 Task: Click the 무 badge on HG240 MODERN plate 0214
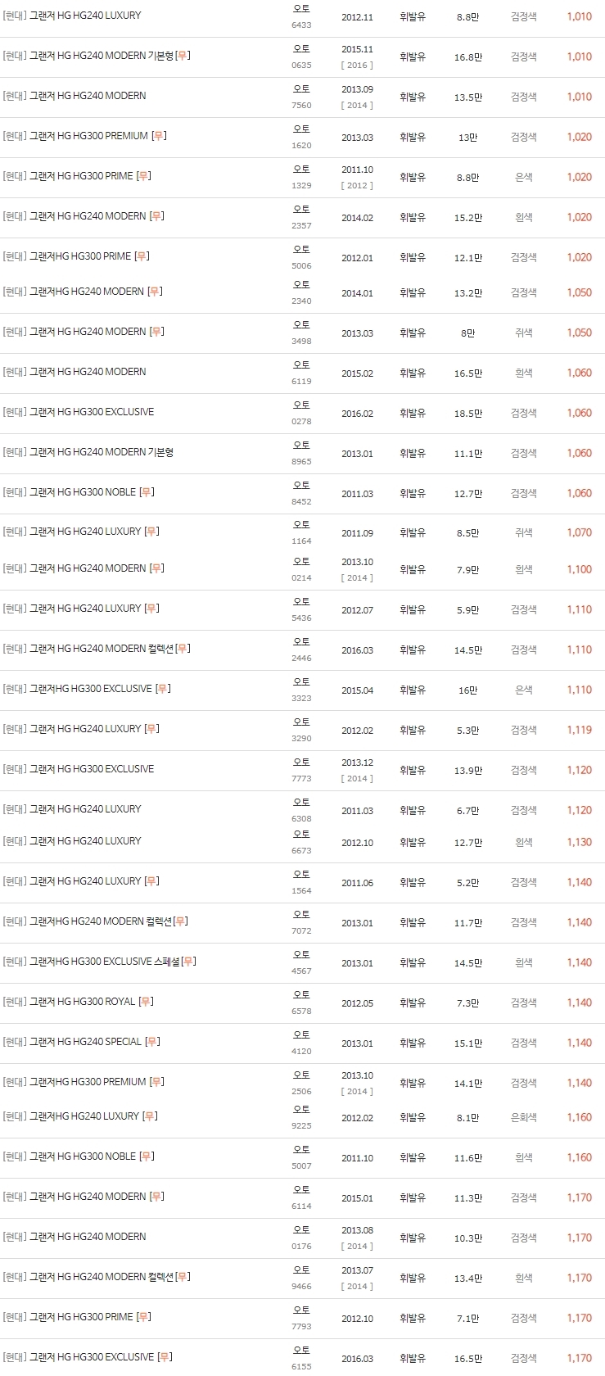pyautogui.click(x=156, y=568)
